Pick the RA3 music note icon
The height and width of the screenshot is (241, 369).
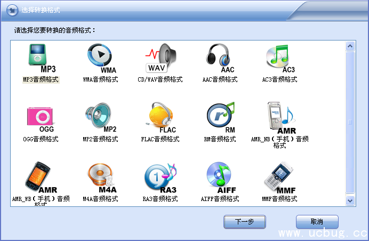pos(161,178)
